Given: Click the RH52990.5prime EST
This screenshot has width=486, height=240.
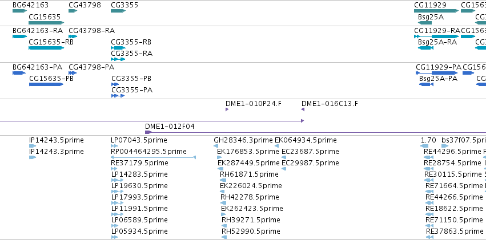Looking at the screenshot, I should coord(224,238).
